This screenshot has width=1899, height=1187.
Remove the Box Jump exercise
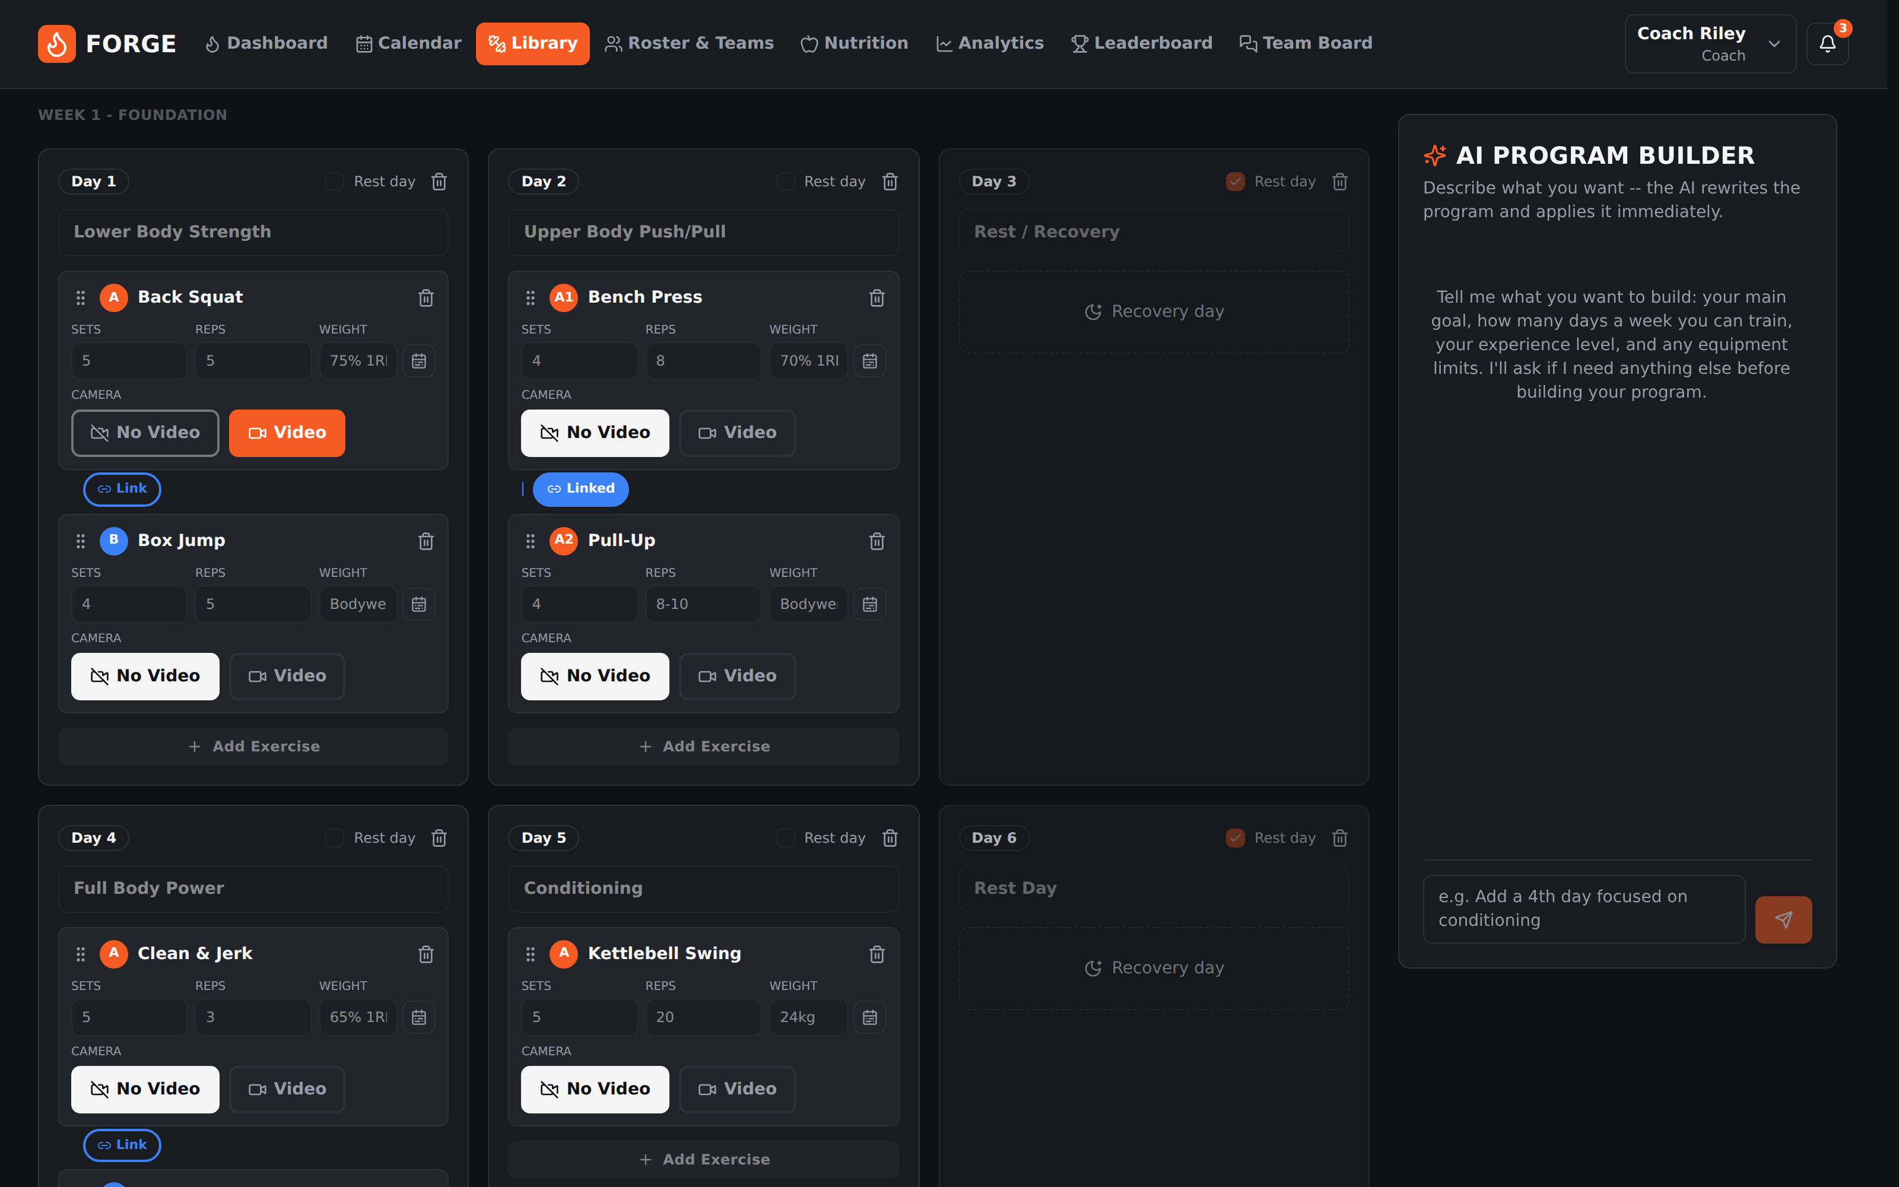tap(426, 541)
